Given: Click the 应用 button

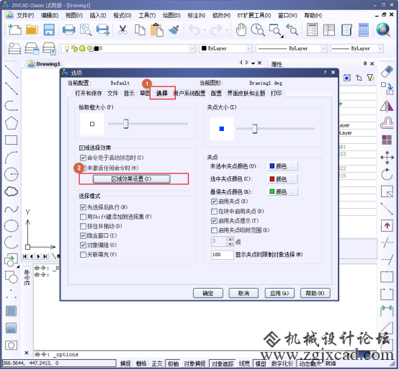Looking at the screenshot, I should 279,293.
